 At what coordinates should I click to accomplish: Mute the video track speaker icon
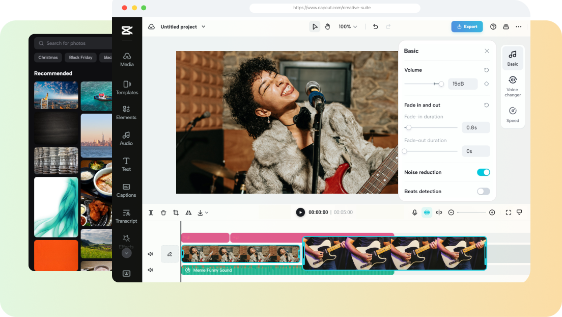(x=151, y=254)
